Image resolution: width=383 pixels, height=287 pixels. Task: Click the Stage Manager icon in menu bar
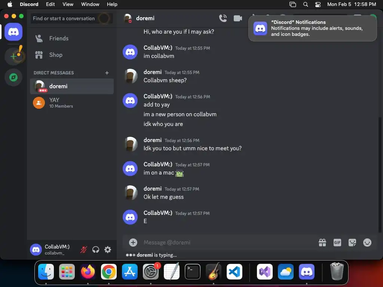(292, 4)
